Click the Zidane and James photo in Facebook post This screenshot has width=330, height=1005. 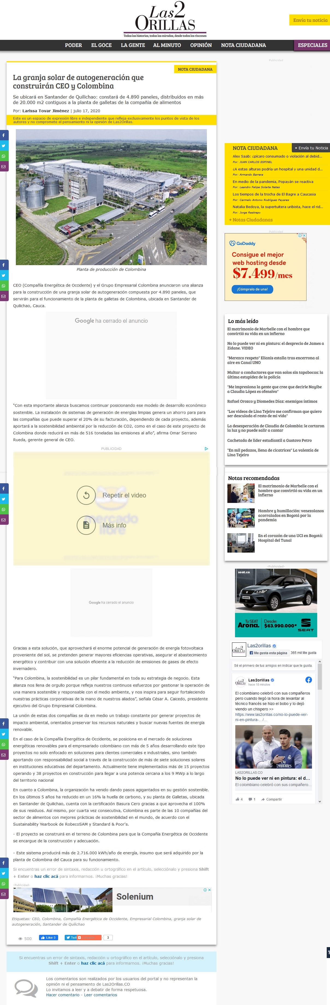pos(273,747)
